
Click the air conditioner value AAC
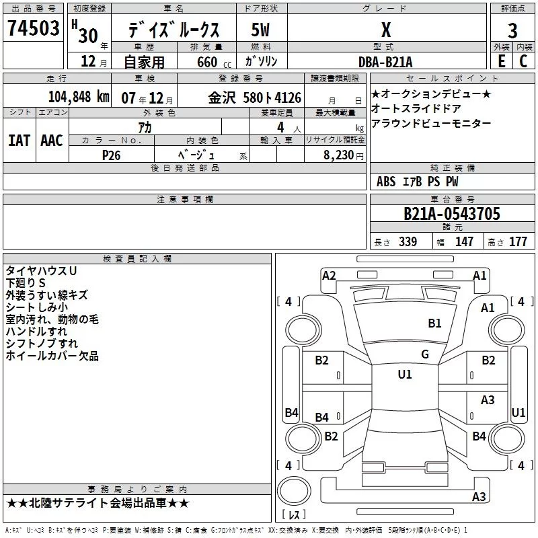52,141
